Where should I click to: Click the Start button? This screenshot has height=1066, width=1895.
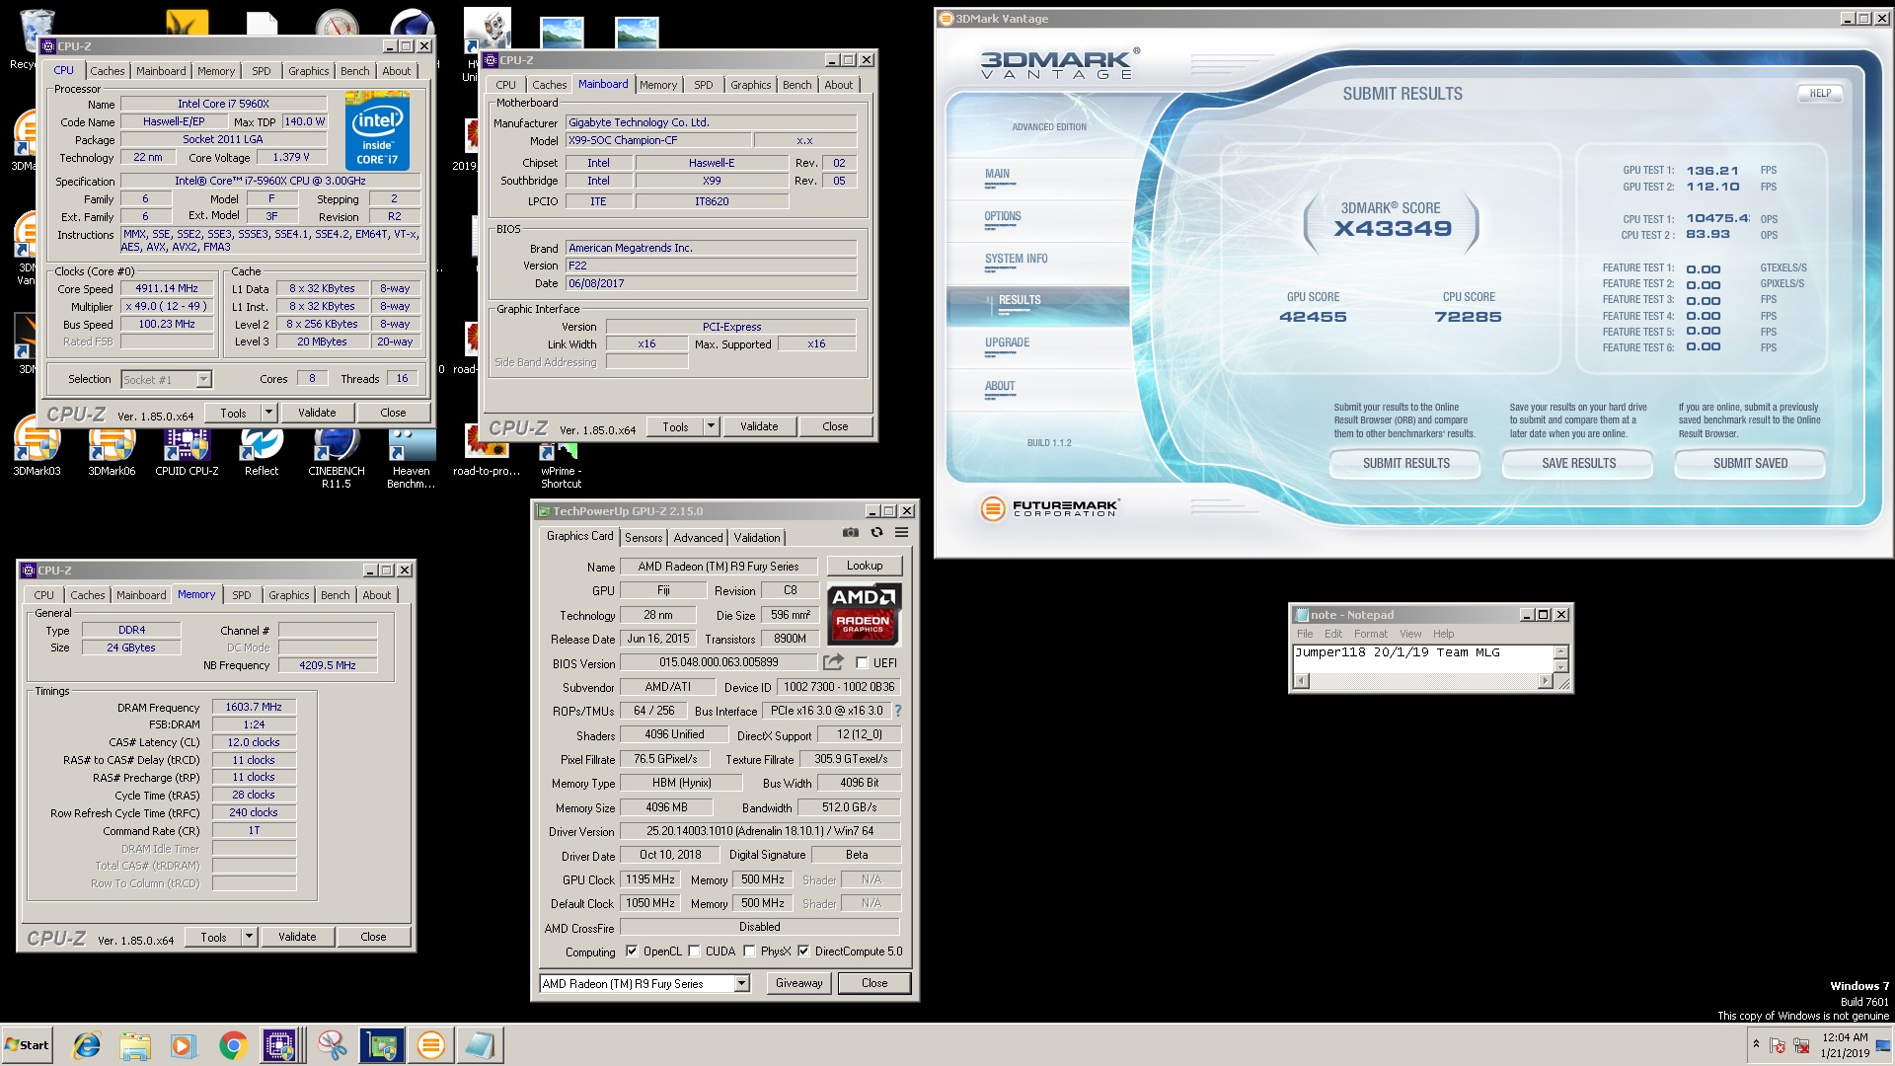coord(27,1045)
